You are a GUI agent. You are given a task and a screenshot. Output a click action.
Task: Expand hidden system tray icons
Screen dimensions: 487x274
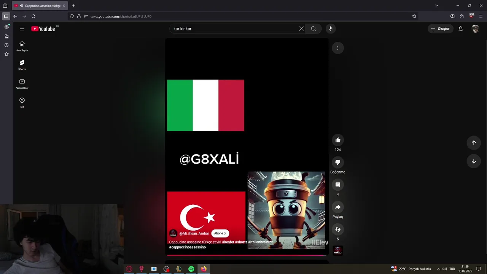coord(438,269)
